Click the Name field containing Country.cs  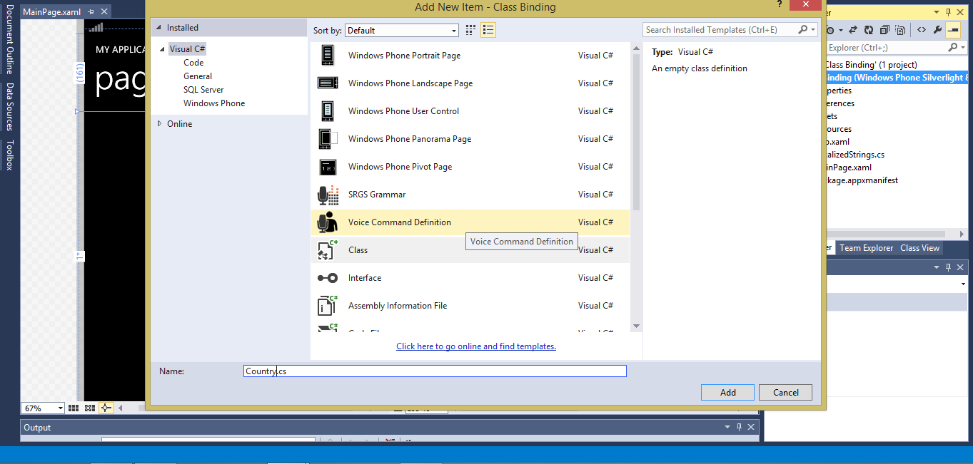click(x=435, y=371)
